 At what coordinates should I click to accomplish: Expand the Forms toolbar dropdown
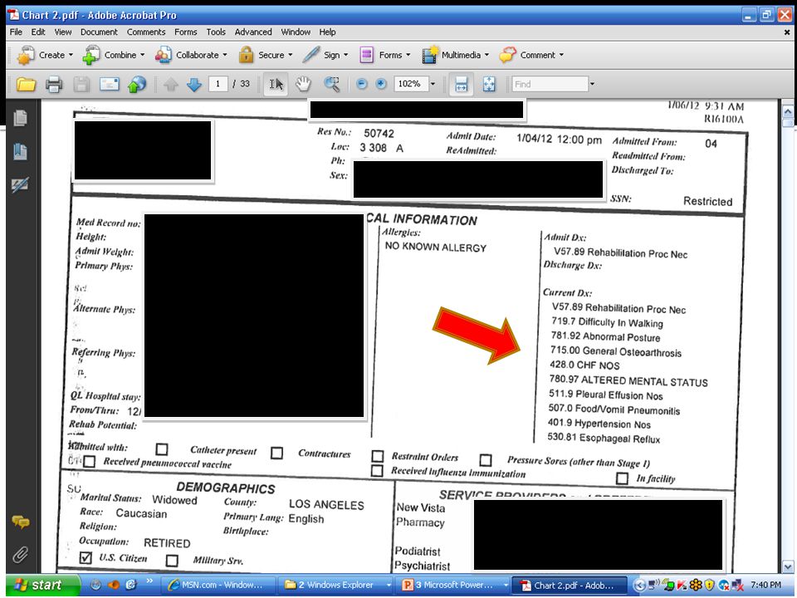pos(407,55)
